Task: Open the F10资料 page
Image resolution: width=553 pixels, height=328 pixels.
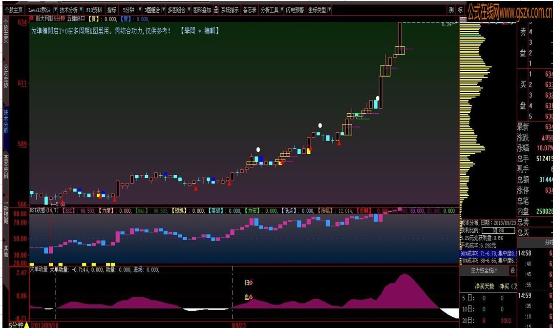Action: (94, 10)
